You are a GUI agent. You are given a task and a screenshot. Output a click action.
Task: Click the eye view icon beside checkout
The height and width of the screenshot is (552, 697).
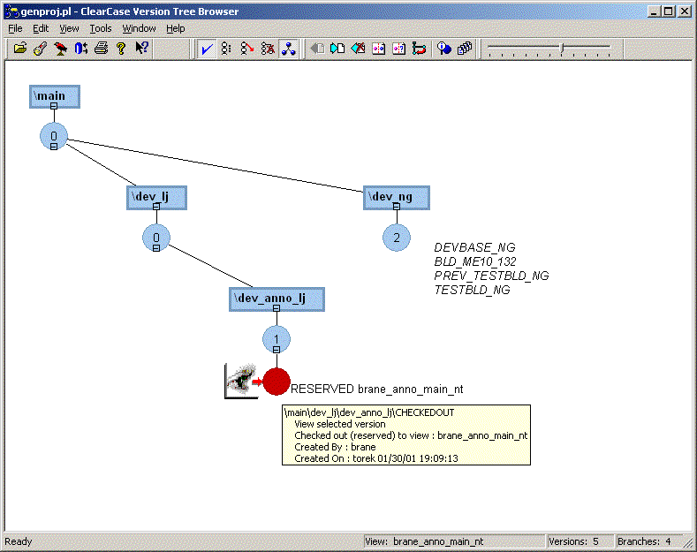click(241, 381)
